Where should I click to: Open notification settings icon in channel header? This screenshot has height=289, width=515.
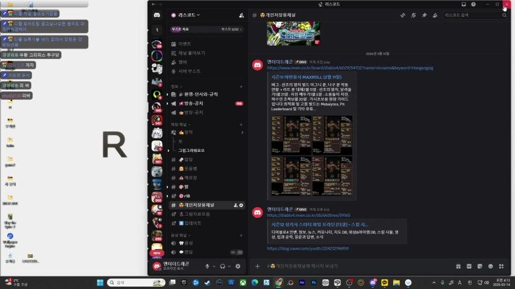[414, 15]
